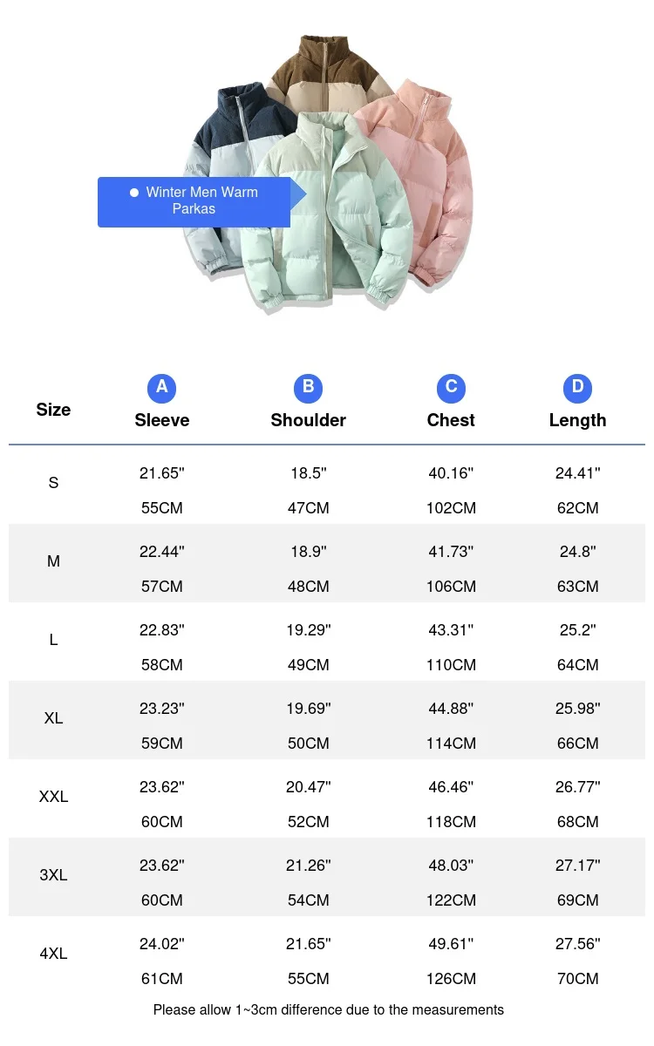Viewport: 654px width, 1046px height.
Task: Click the measurement difference note text
Action: (x=328, y=1009)
